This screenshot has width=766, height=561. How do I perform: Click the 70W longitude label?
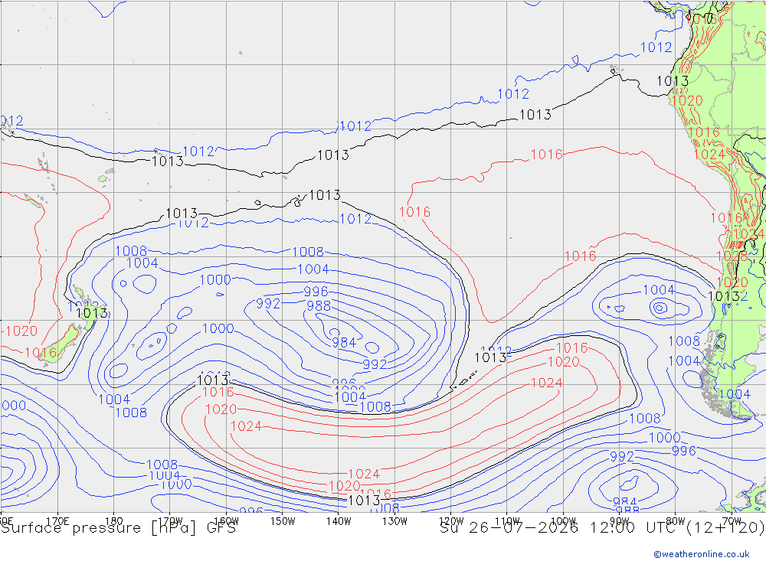click(732, 521)
